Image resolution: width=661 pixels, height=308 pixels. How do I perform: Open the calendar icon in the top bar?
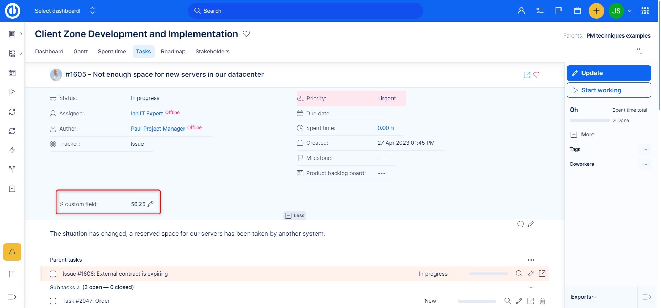click(x=577, y=11)
